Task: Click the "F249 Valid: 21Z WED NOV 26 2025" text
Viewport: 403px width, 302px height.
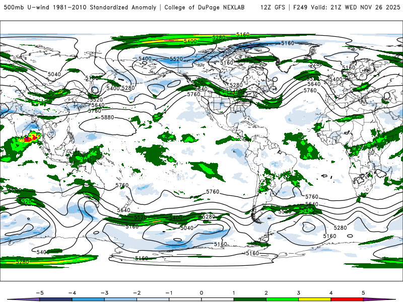Action: pos(347,7)
